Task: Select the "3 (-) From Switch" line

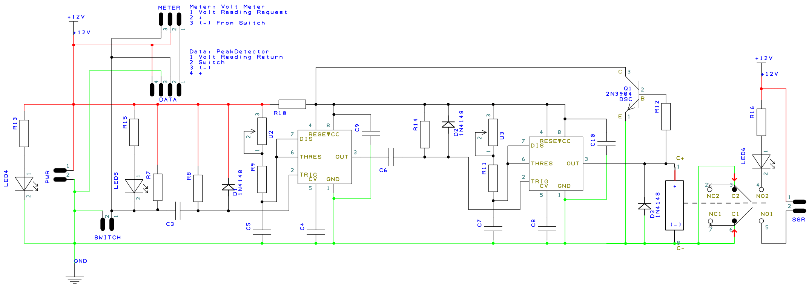Action: click(227, 23)
